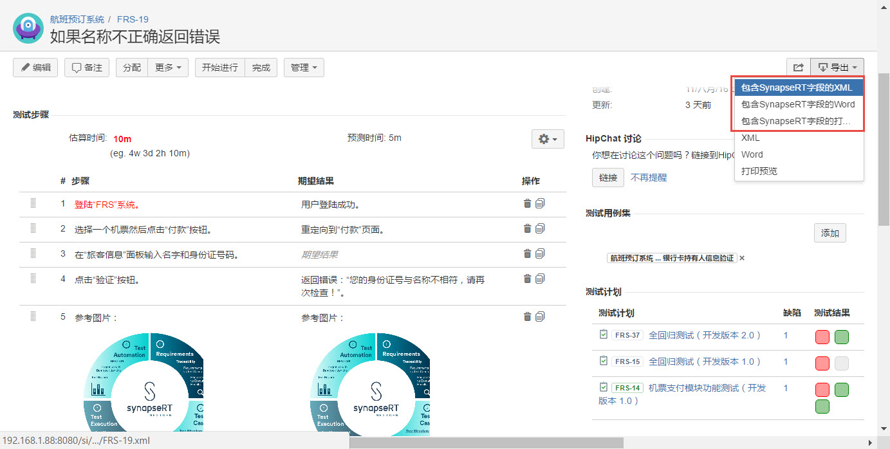
Task: Open the gear settings dropdown
Action: tap(548, 139)
